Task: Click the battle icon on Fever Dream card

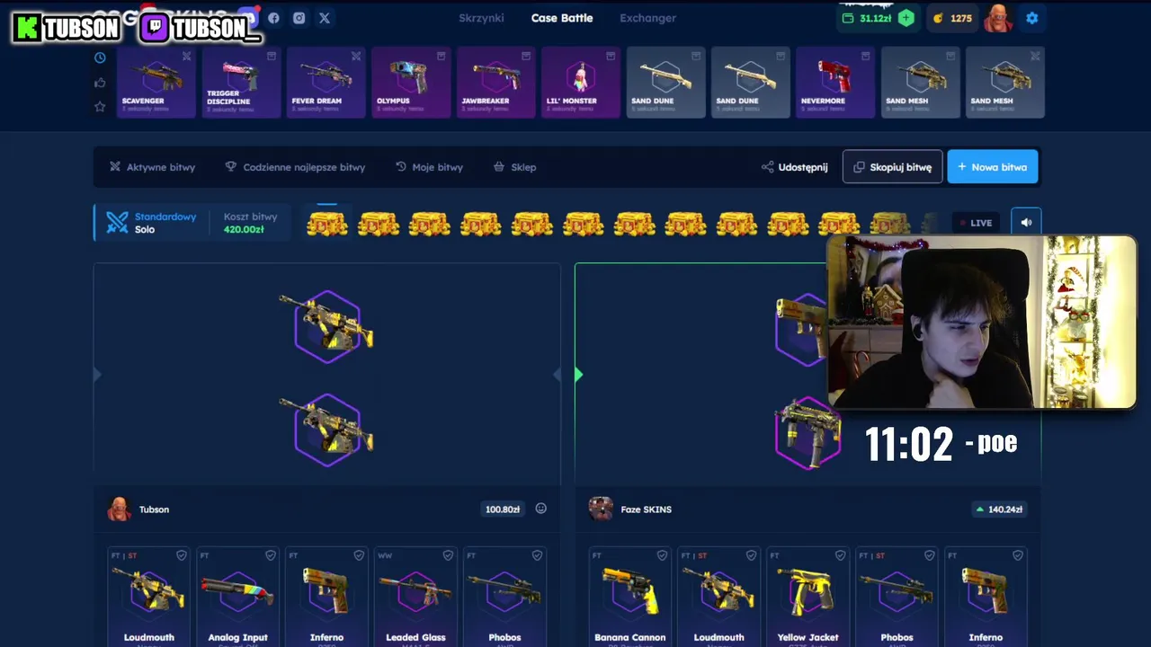Action: click(x=356, y=57)
